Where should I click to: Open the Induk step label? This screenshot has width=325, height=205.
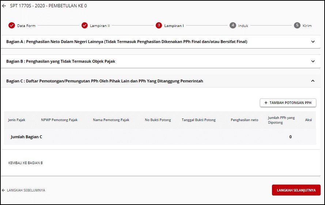click(x=243, y=26)
